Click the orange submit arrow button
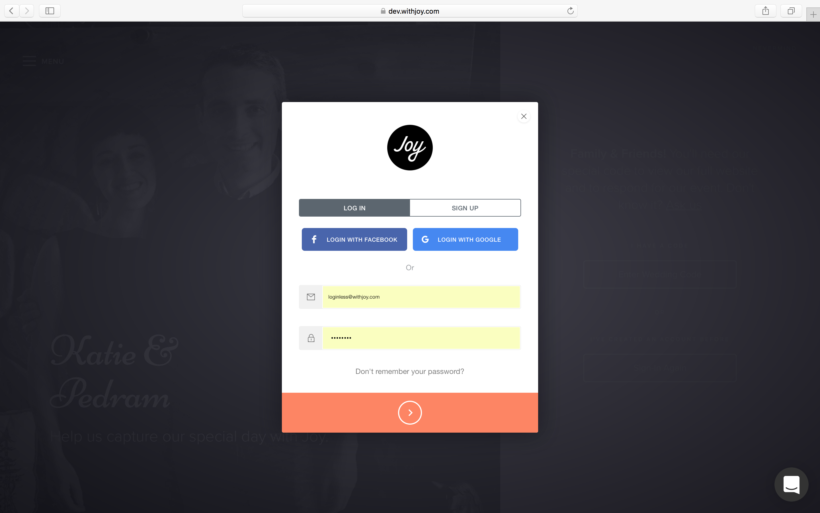The height and width of the screenshot is (513, 820). coord(410,412)
